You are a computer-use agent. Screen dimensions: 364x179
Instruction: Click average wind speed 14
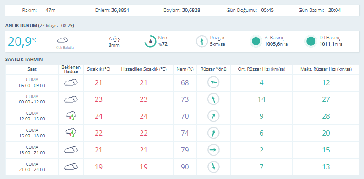point(261,99)
